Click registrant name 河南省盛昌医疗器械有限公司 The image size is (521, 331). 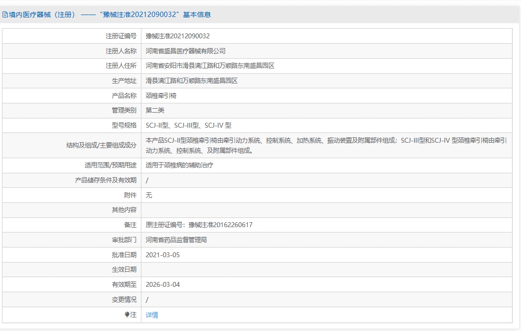[185, 51]
